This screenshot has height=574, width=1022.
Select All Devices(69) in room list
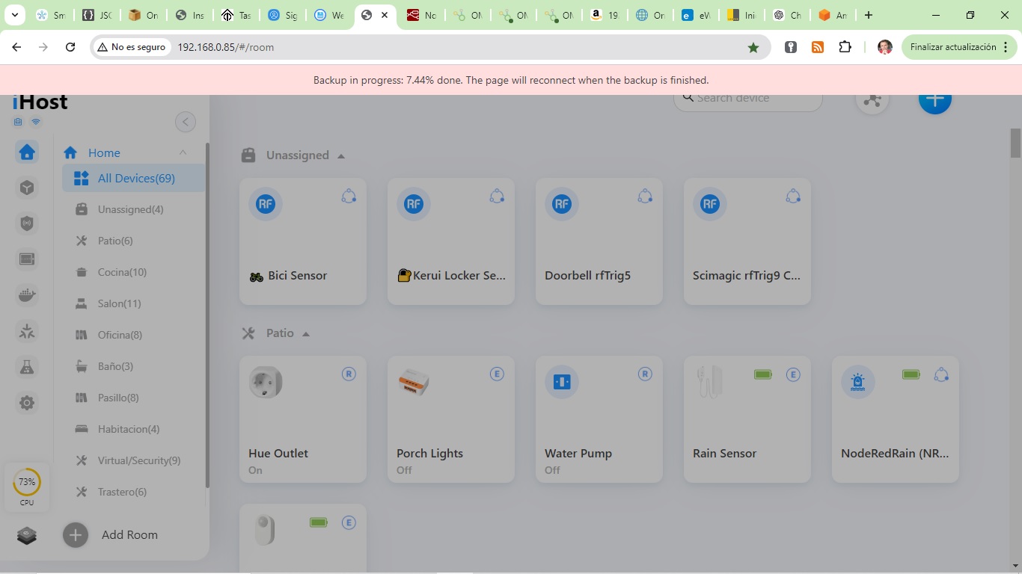133,178
